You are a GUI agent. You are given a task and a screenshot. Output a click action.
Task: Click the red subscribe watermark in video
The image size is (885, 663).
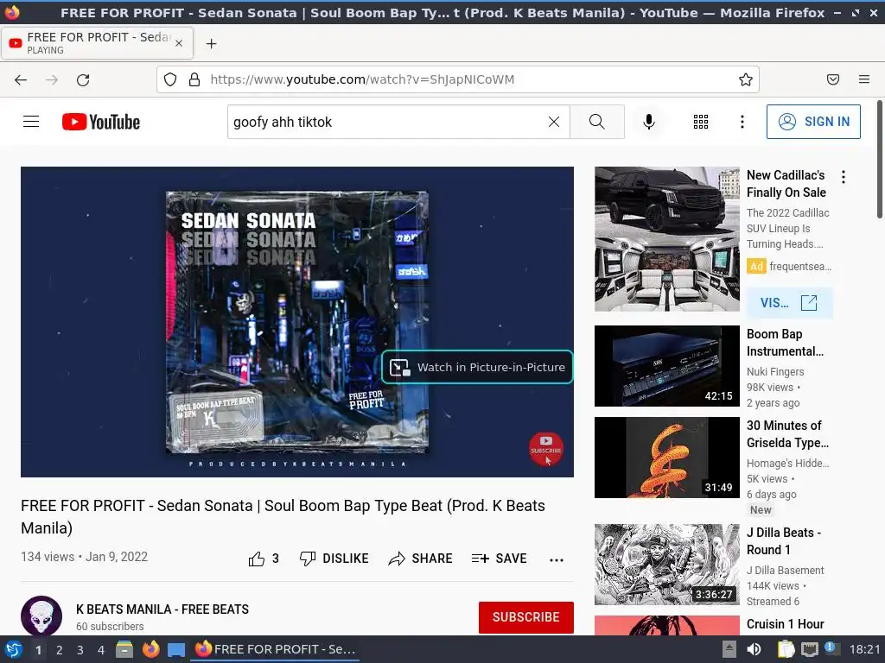(546, 449)
